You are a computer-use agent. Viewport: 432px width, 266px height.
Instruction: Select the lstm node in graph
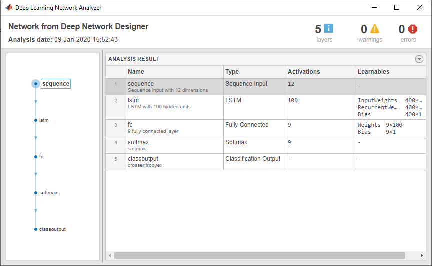click(x=36, y=120)
